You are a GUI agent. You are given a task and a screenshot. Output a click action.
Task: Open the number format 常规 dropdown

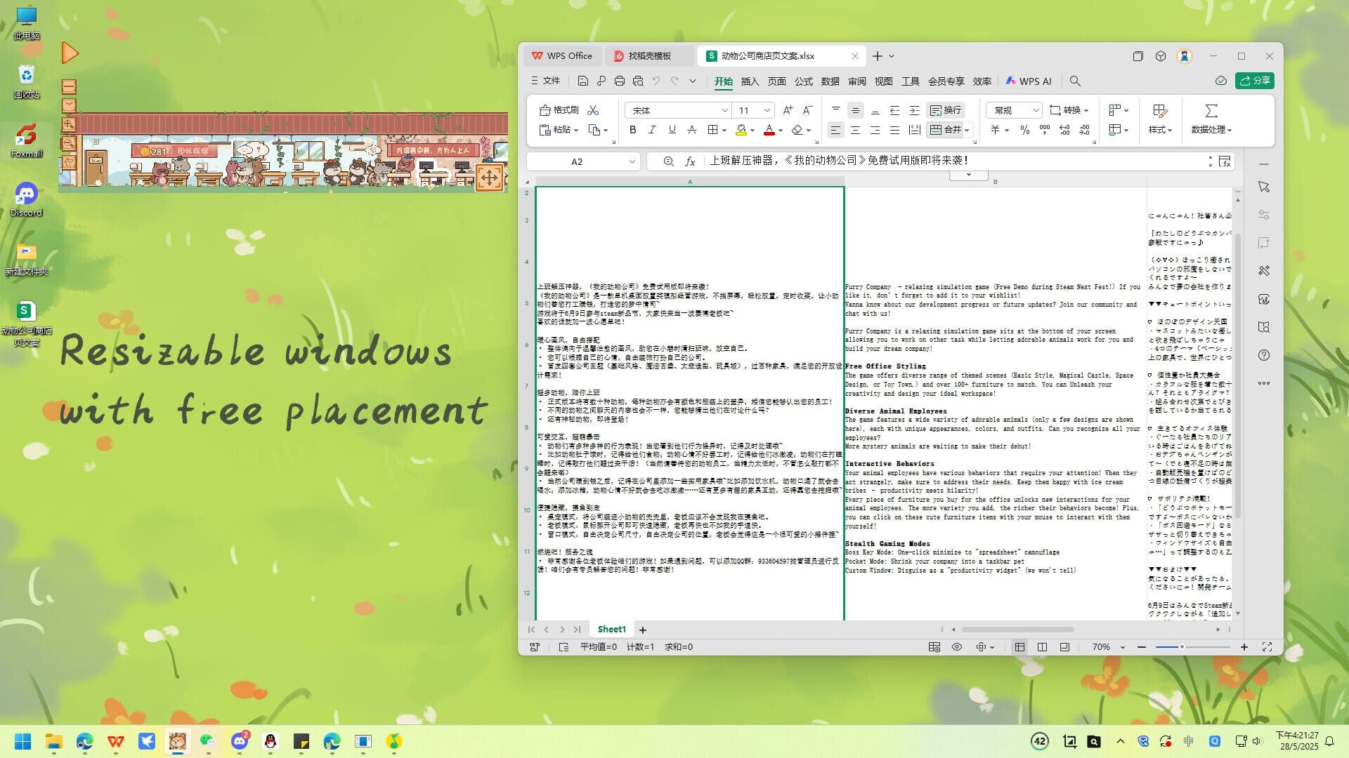[1035, 110]
